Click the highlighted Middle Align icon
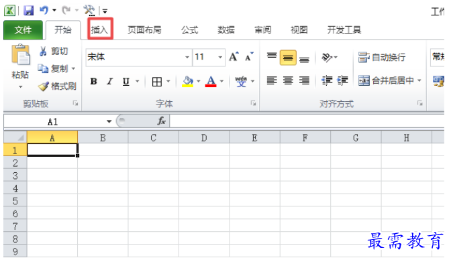Screen dimensions: 449x262 (288, 58)
